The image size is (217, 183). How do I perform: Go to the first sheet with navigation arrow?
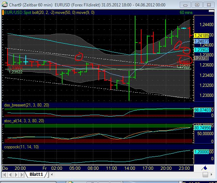click(4, 174)
